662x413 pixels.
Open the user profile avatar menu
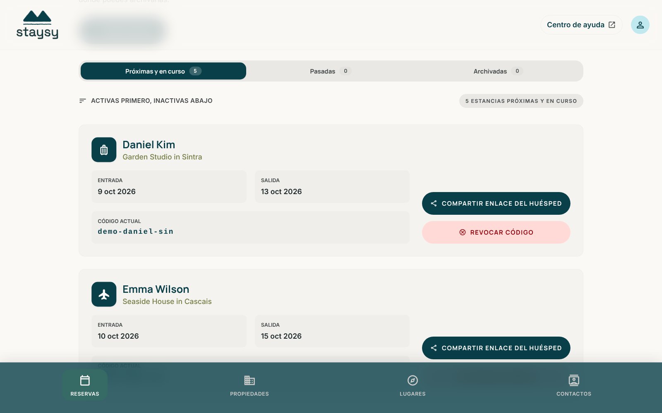tap(640, 25)
